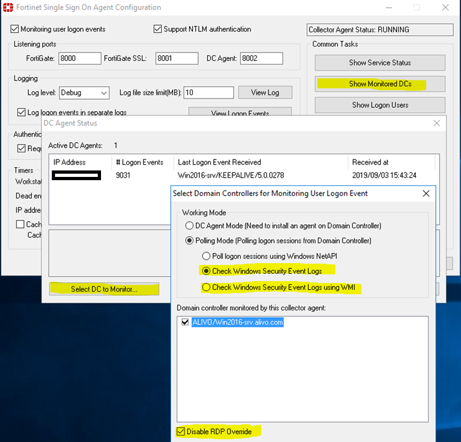Toggle Log logon events in separate logs

tap(21, 112)
